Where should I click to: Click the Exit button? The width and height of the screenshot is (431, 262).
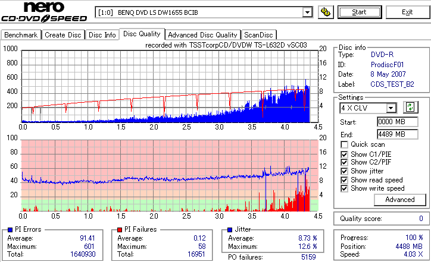(x=407, y=12)
